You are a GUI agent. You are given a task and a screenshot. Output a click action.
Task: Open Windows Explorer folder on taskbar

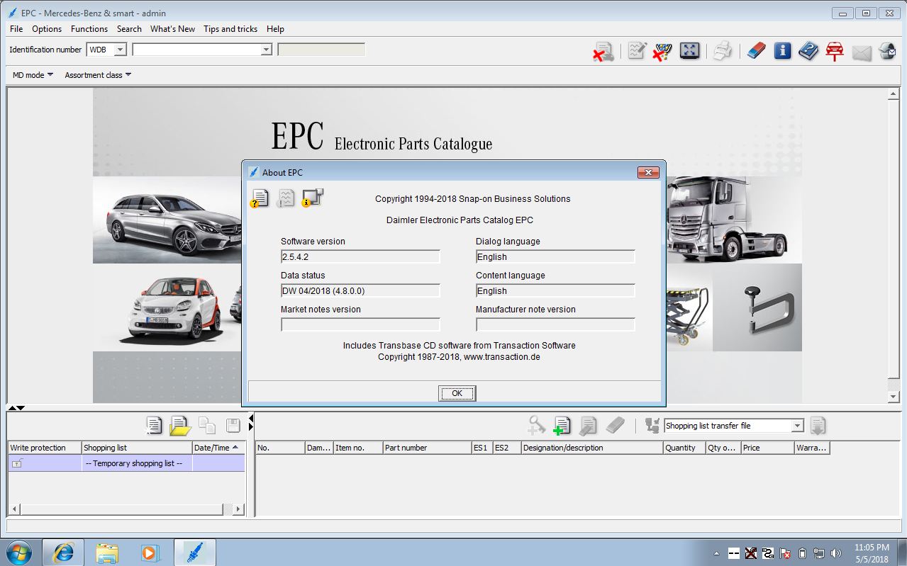click(x=107, y=553)
